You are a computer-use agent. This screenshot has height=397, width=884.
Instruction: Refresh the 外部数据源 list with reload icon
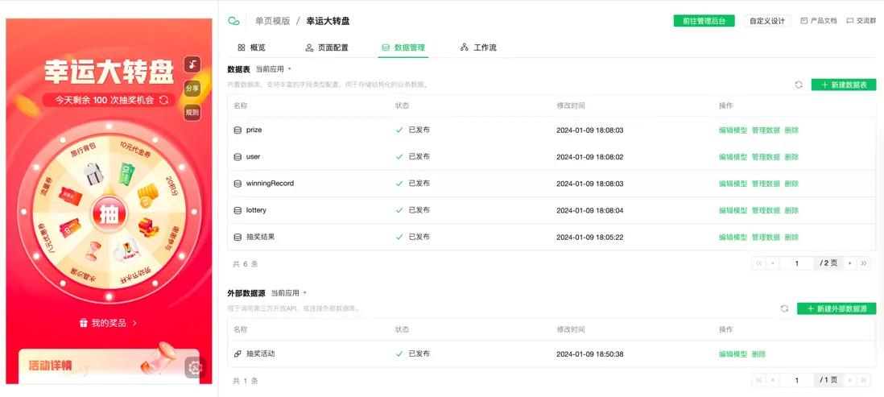(x=784, y=308)
